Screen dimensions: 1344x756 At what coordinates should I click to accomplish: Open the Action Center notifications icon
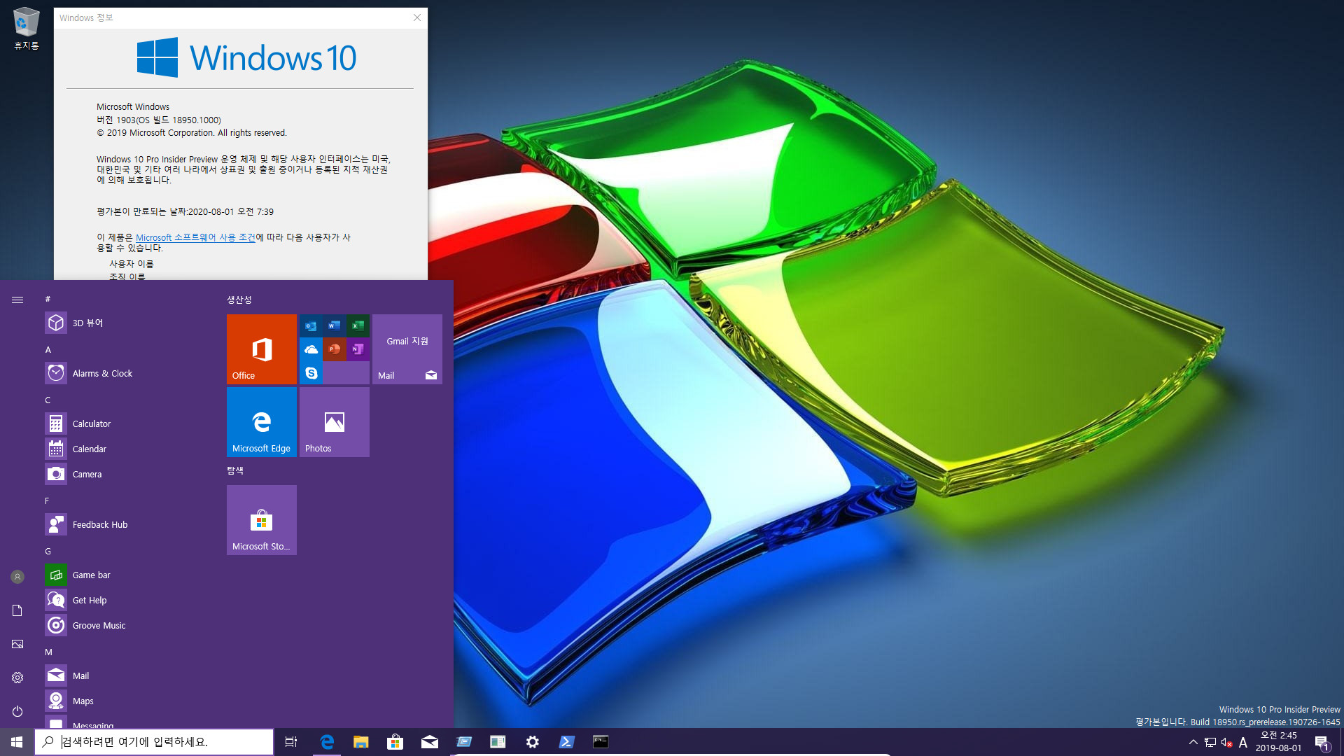1322,742
